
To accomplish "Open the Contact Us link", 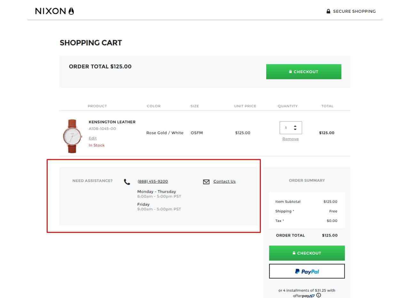I will pyautogui.click(x=224, y=181).
